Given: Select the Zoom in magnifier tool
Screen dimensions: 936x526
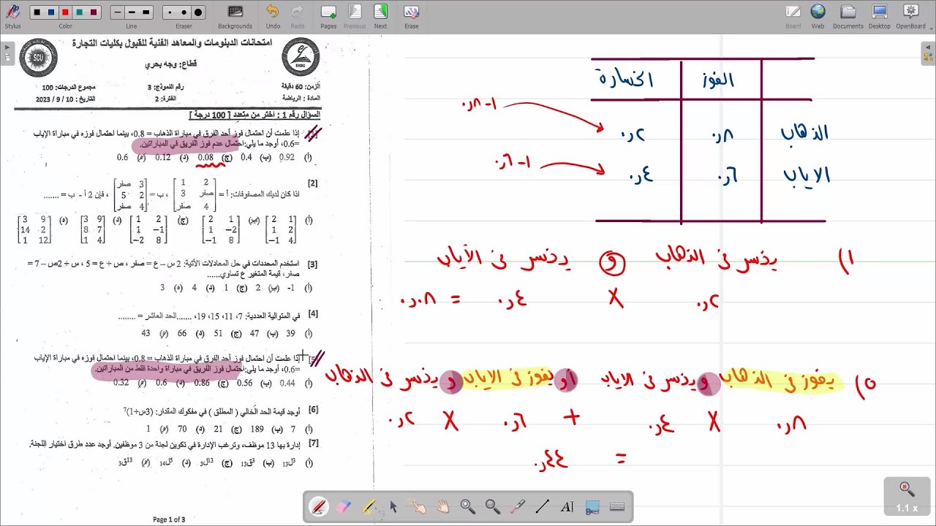Looking at the screenshot, I should [x=468, y=507].
